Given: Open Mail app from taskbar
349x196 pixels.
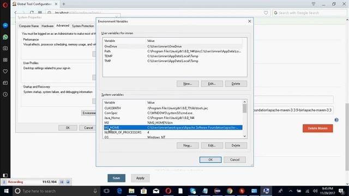Looking at the screenshot, I should click(156, 191).
